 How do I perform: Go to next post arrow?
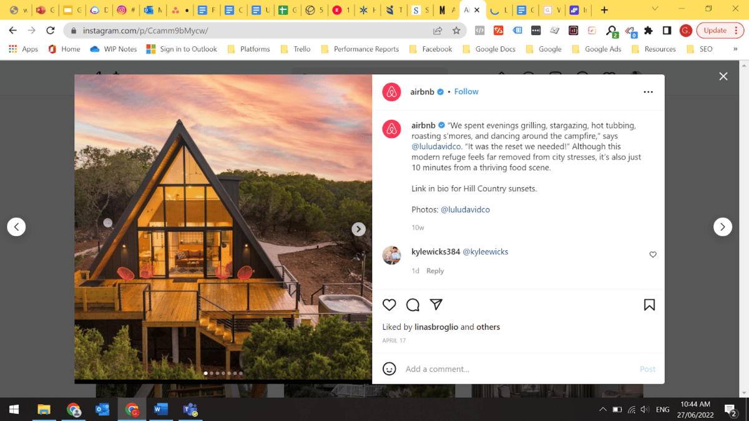(722, 227)
